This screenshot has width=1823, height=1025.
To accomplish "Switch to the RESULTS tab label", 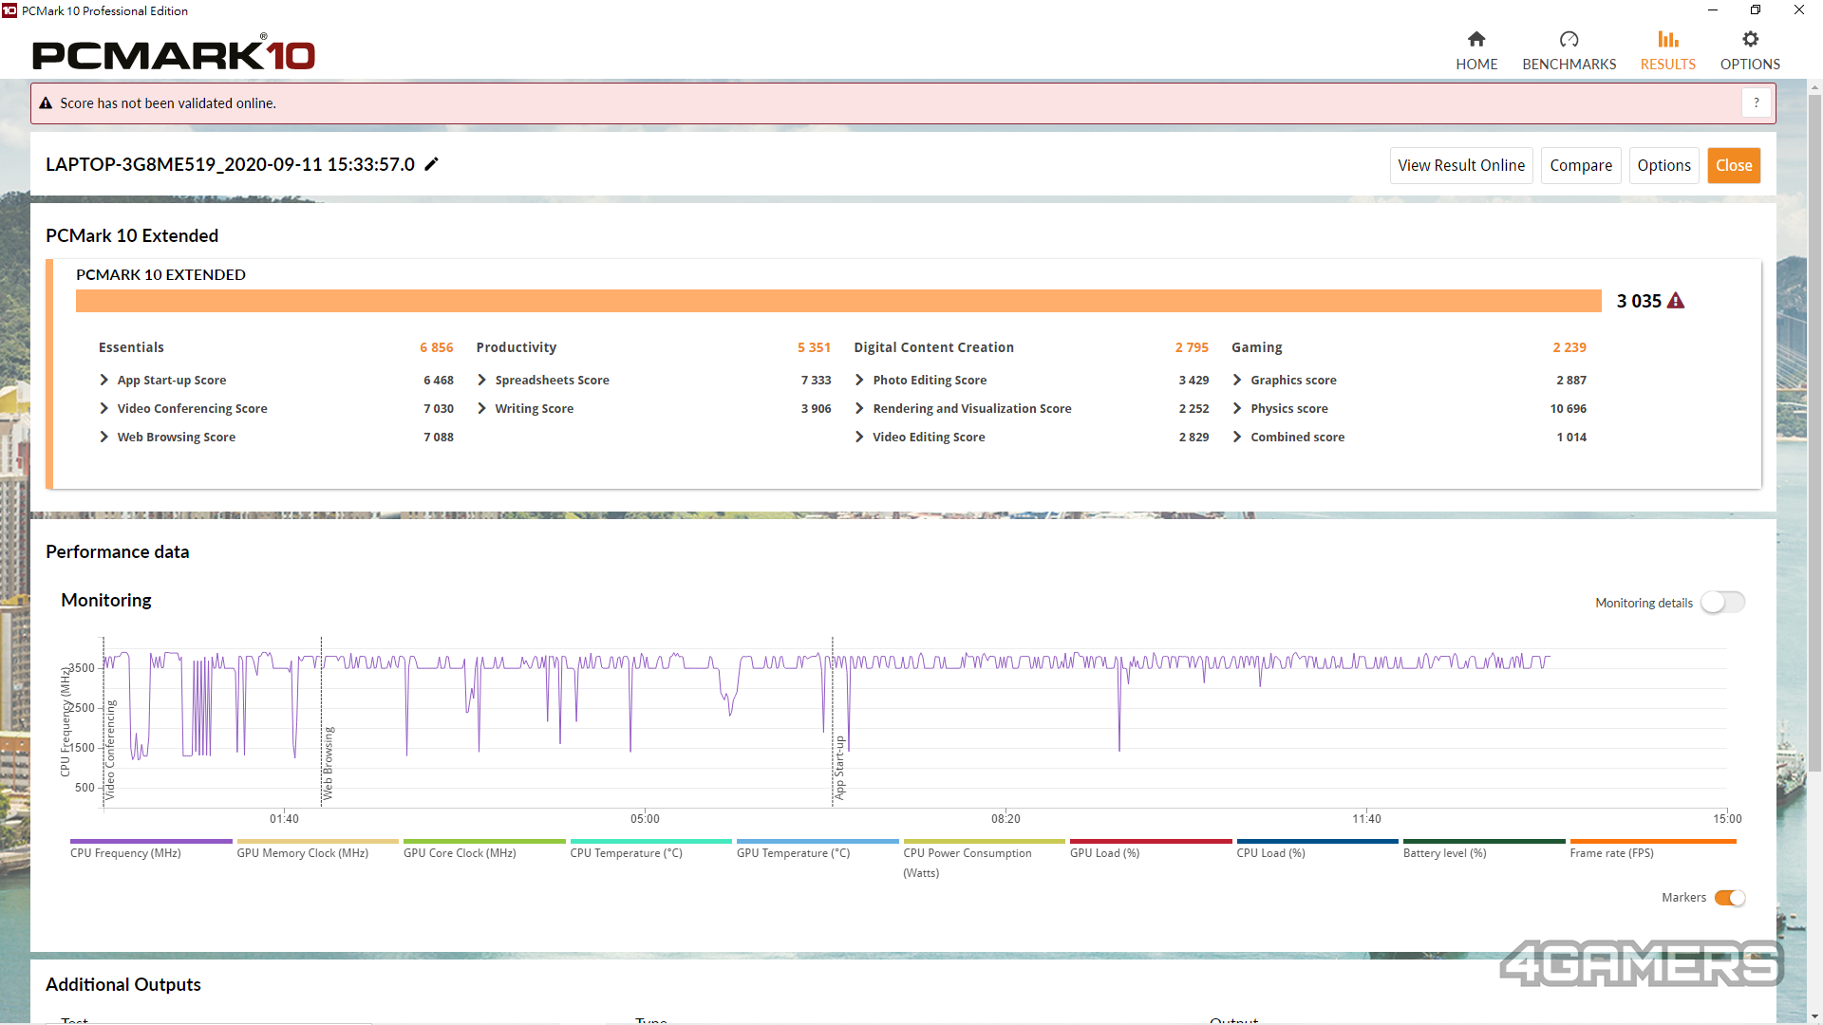I will click(x=1668, y=64).
